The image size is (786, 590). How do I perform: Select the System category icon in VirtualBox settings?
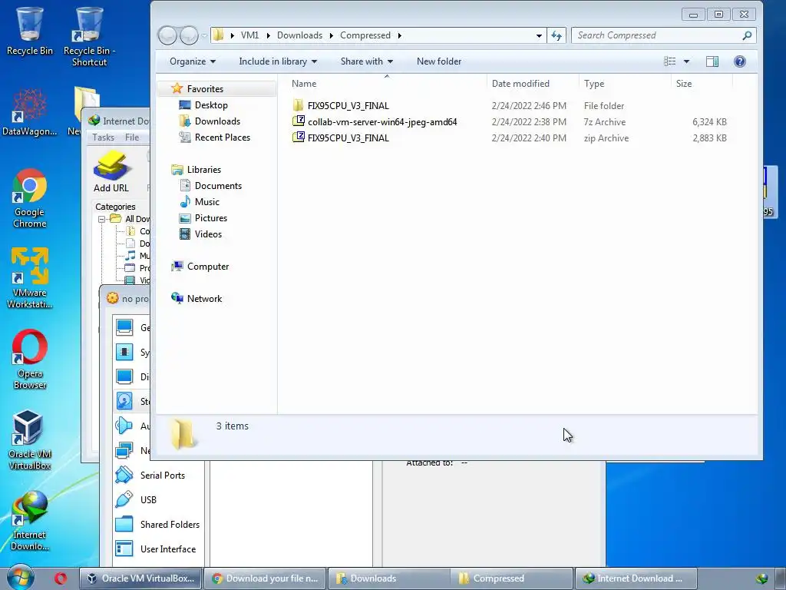pos(124,352)
